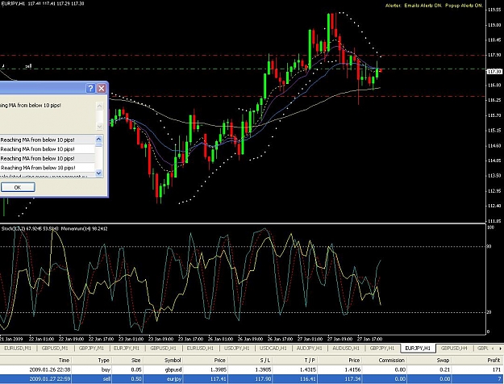Confirm the alert with OK

coord(18,187)
